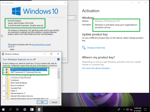This screenshot has height=112, width=150.
Task: Click the Windows Features title bar icon
Action: pyautogui.click(x=3, y=54)
